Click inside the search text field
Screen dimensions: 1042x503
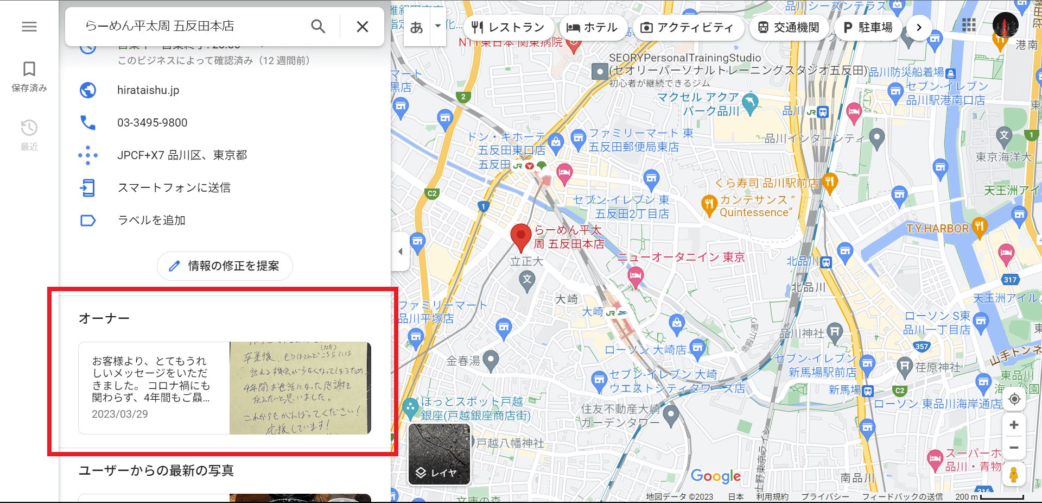pos(190,26)
